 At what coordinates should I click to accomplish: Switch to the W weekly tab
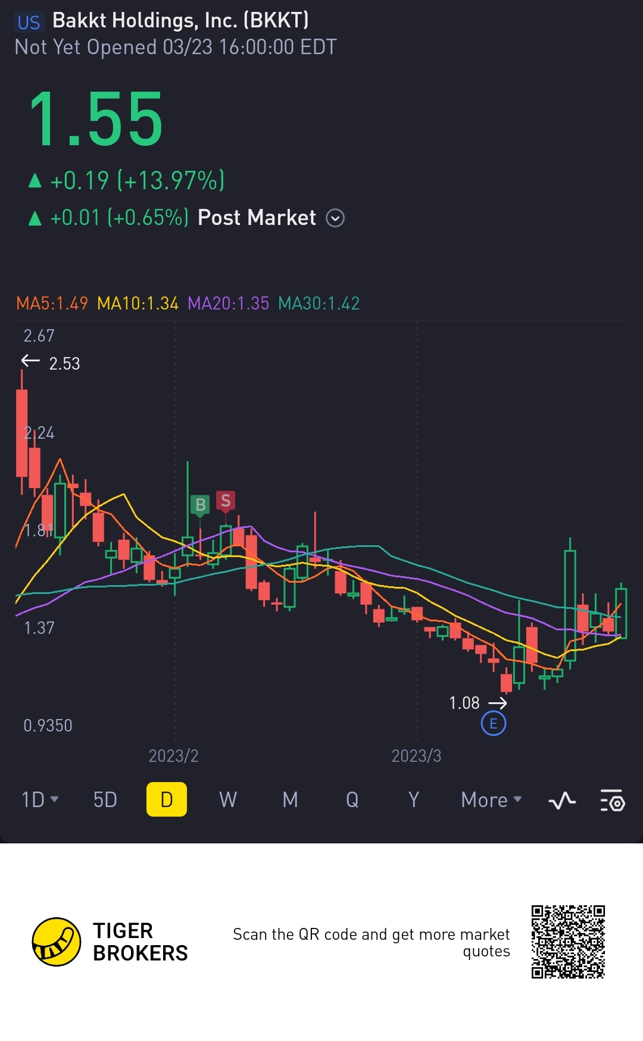point(228,799)
